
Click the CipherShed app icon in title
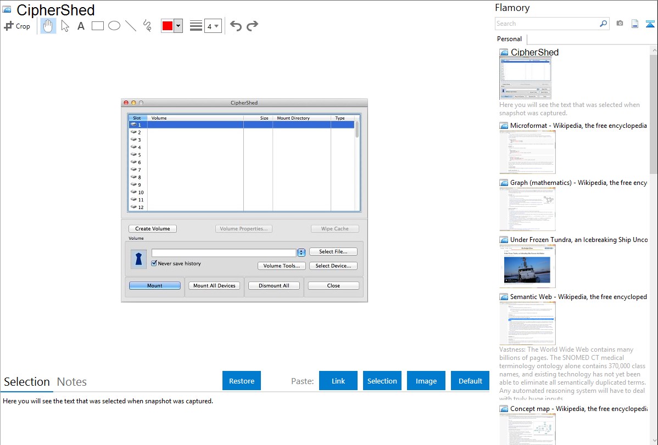[7, 9]
